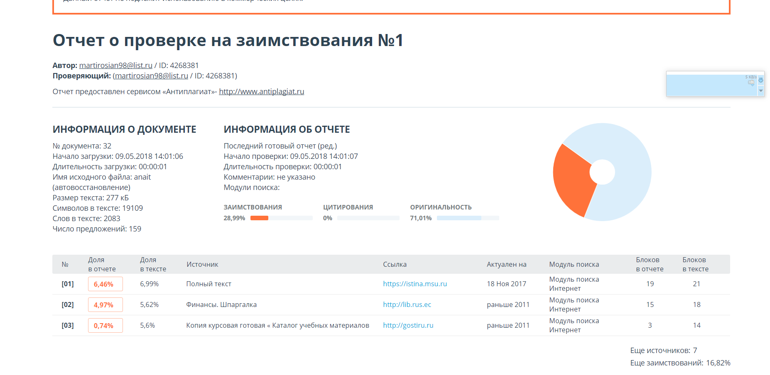Click the blue originality progress bar

(x=459, y=218)
